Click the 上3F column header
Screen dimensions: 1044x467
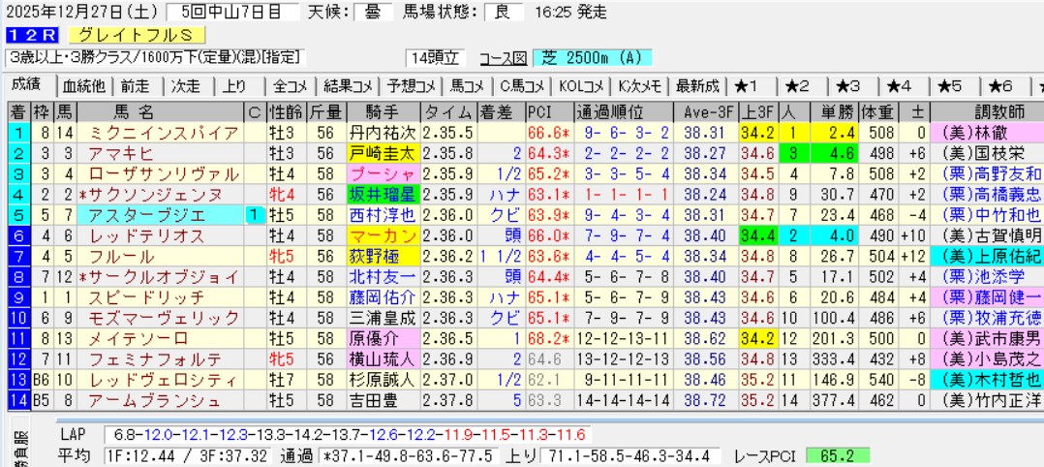click(x=756, y=110)
